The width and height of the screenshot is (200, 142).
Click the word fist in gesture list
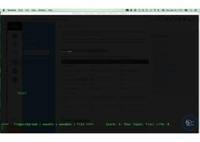[x=81, y=124]
